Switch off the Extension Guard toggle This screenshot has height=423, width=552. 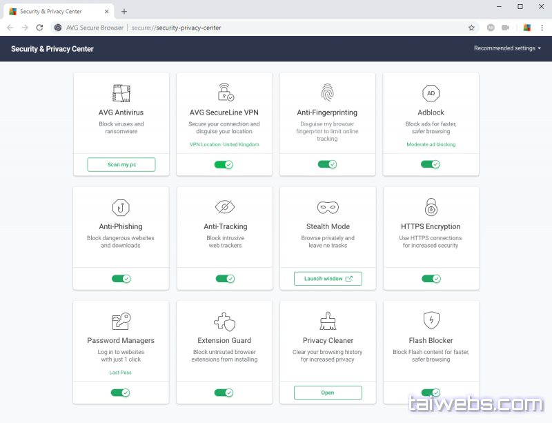(224, 393)
